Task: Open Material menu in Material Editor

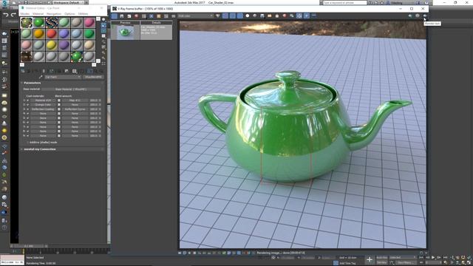Action: click(38, 13)
